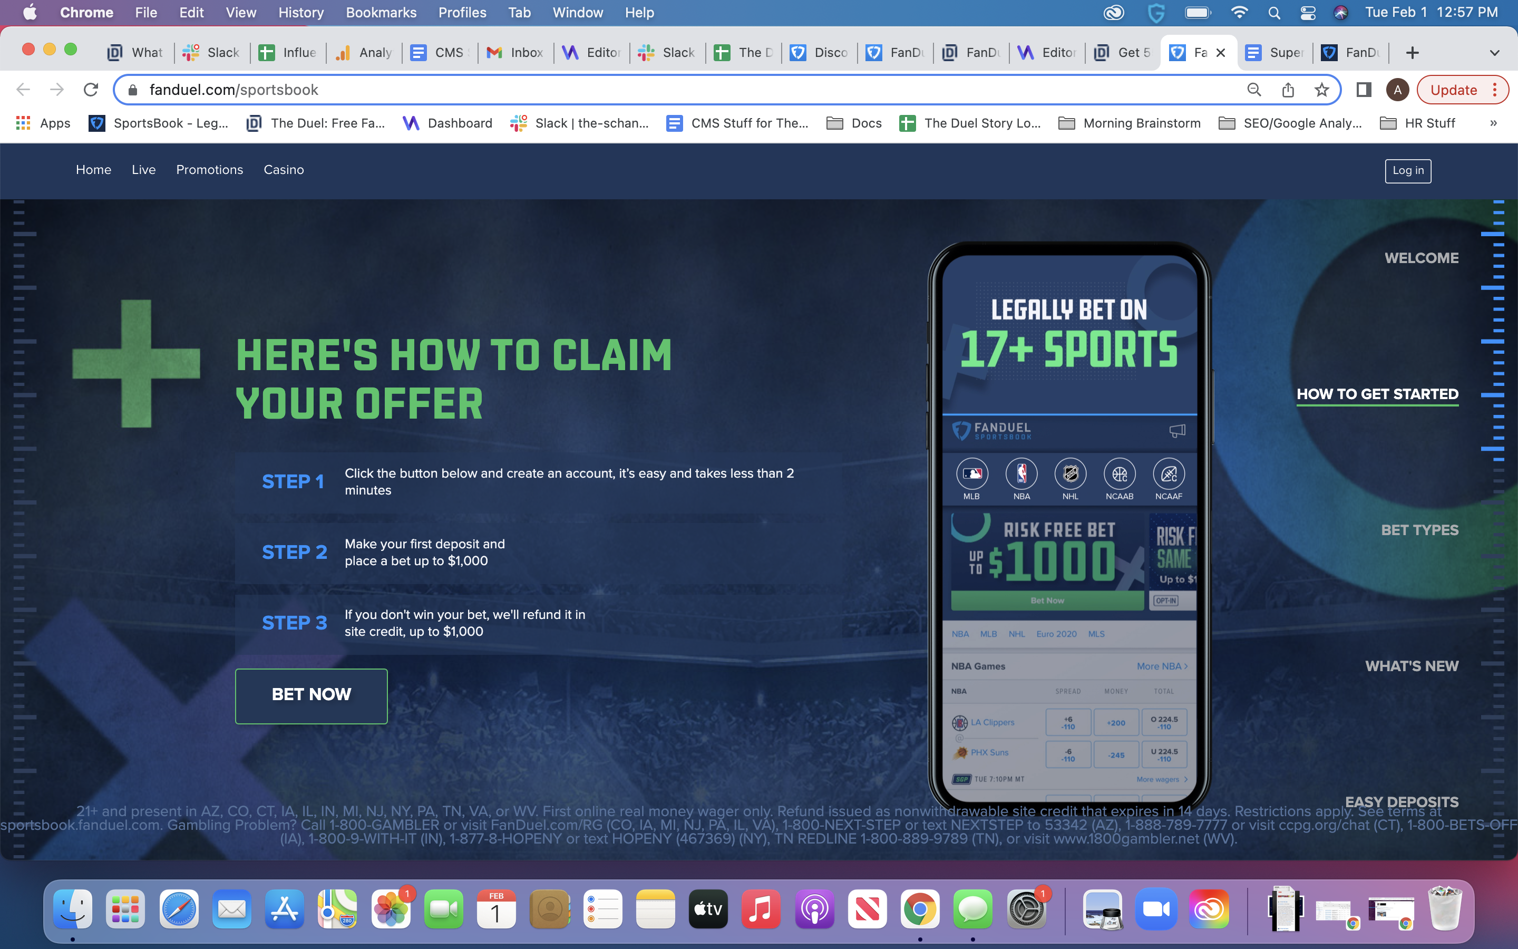Select the Casino navigation tab

[284, 168]
